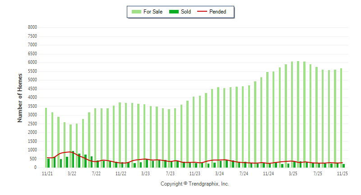Image resolution: width=361 pixels, height=195 pixels.
Task: Click the last For Sale bar for 11/25
Action: (341, 118)
